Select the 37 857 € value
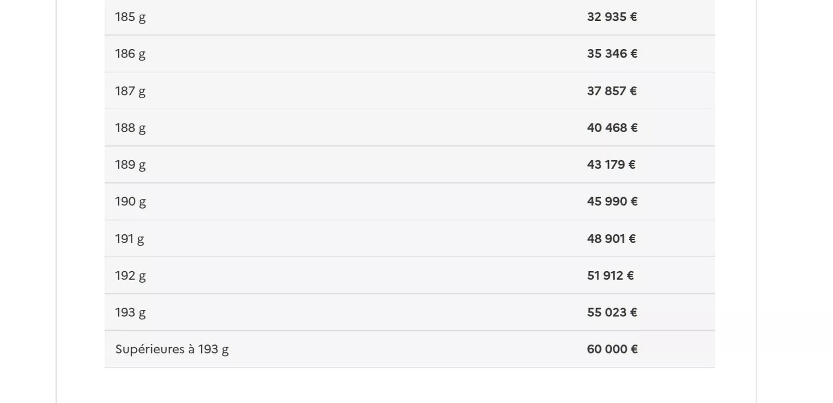 pyautogui.click(x=612, y=91)
